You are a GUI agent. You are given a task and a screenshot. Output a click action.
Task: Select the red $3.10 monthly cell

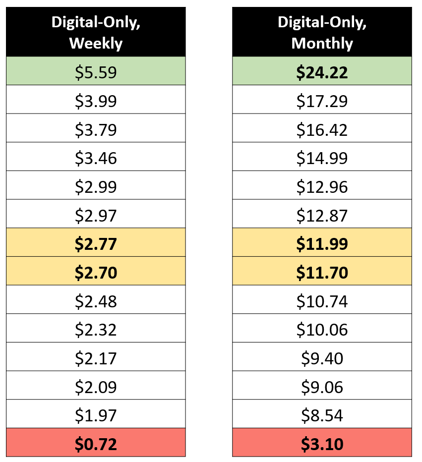(x=322, y=444)
